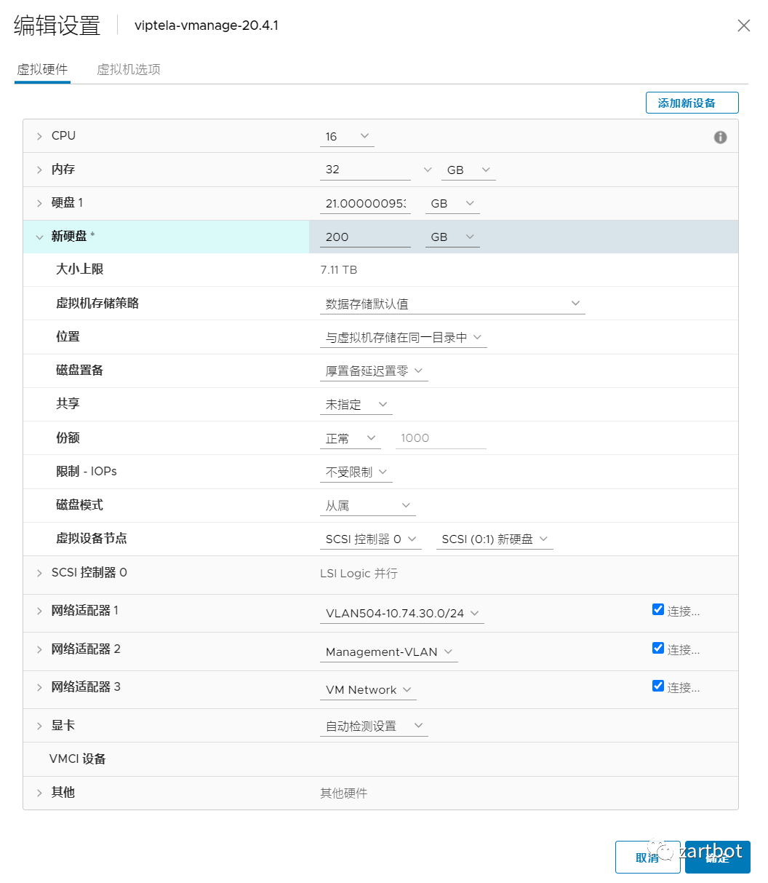Screen dimensions: 768x883
Task: Click 大小上限 label
Action: tap(80, 269)
